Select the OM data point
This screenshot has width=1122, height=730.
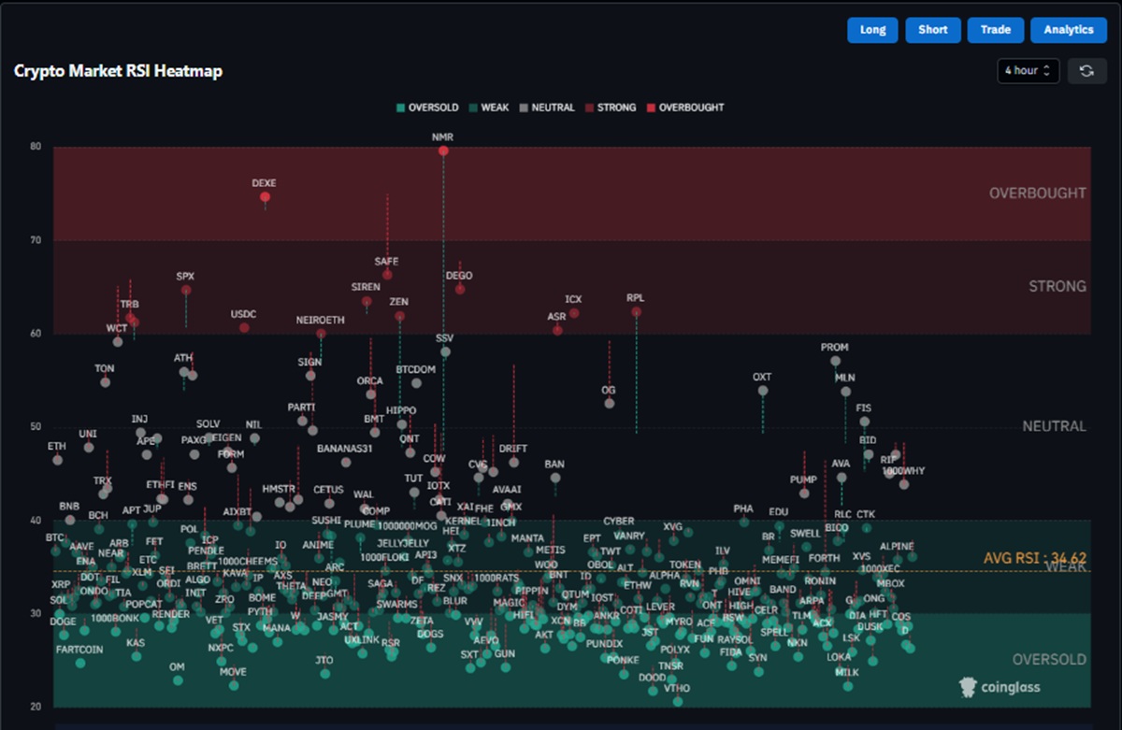click(178, 680)
